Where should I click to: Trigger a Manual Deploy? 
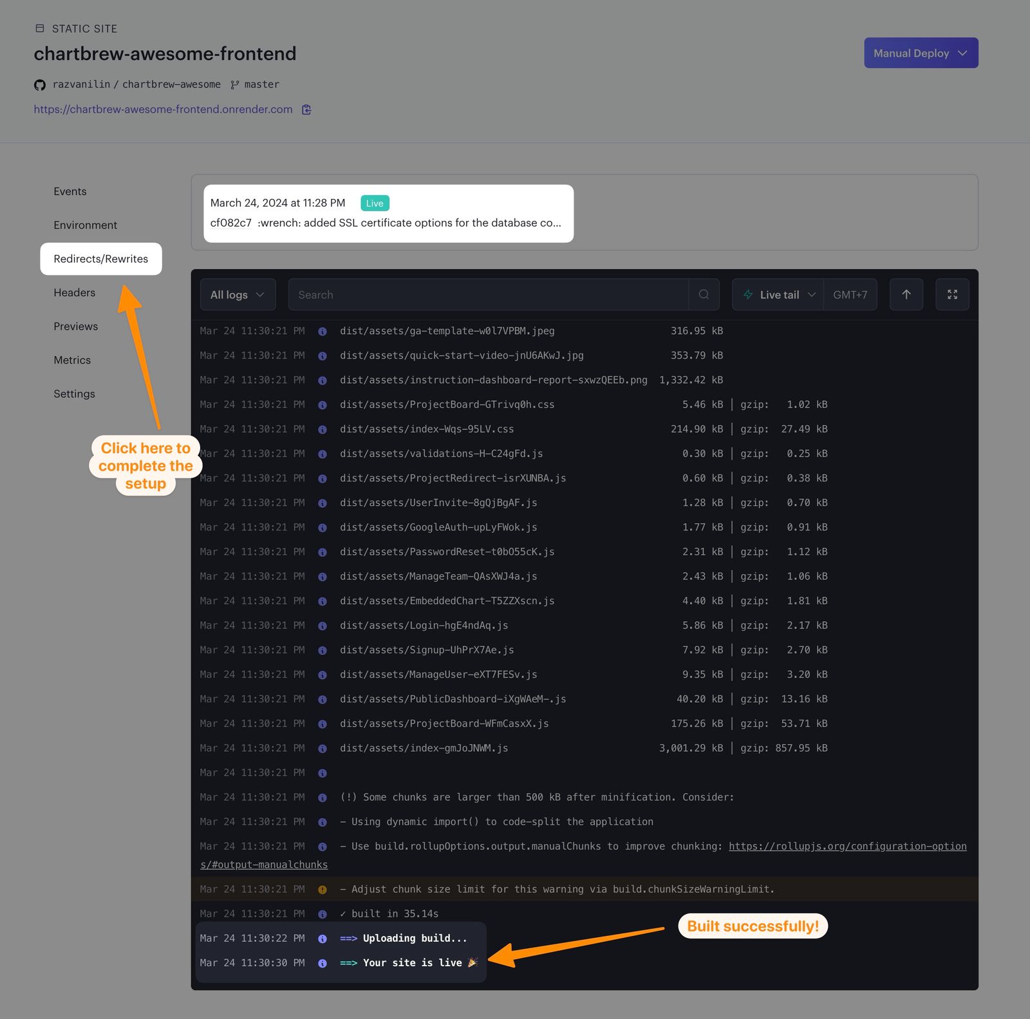pyautogui.click(x=911, y=53)
